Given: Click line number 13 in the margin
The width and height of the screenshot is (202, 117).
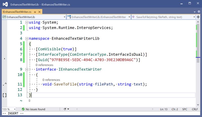Looking at the screenshot, I should coord(20,95).
